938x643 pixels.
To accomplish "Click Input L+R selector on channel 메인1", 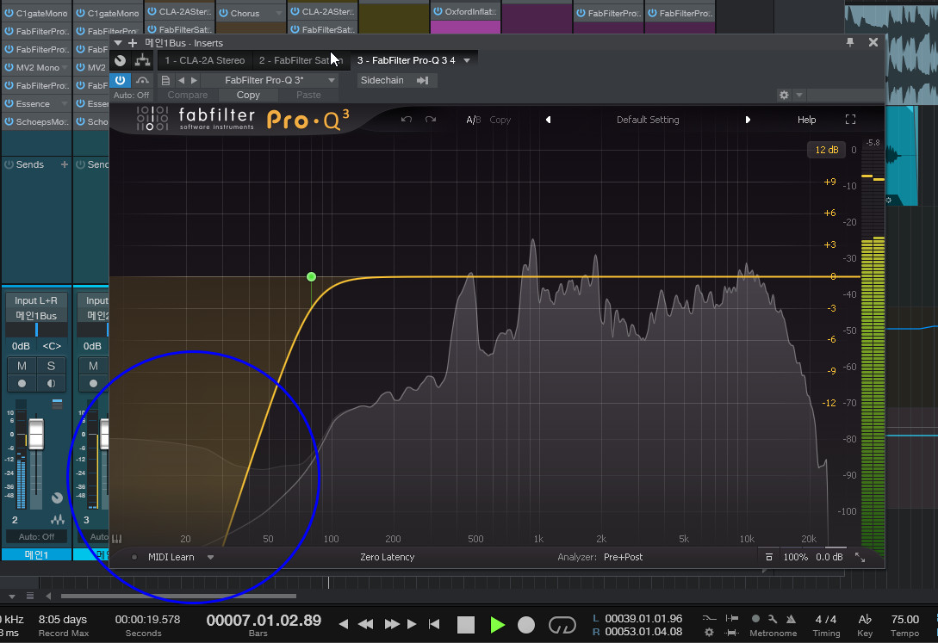I will 36,300.
